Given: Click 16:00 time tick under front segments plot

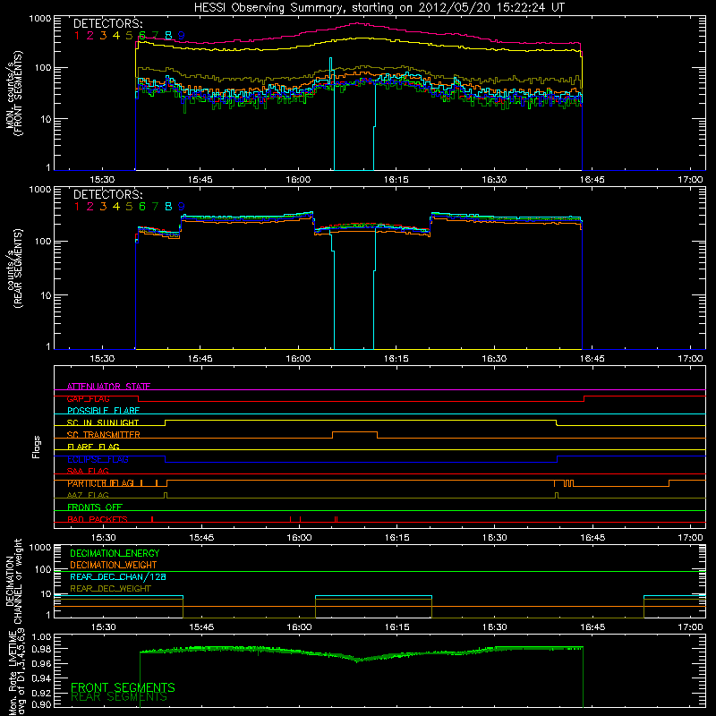Looking at the screenshot, I should click(298, 180).
